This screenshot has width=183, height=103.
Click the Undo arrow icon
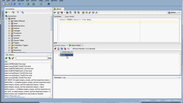point(19,4)
